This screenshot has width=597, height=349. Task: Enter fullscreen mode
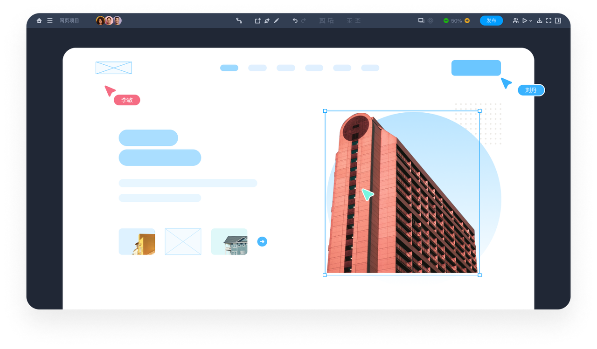pyautogui.click(x=548, y=21)
